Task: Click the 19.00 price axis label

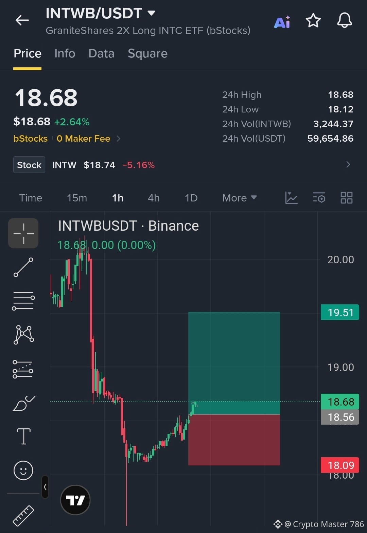Action: [x=340, y=367]
